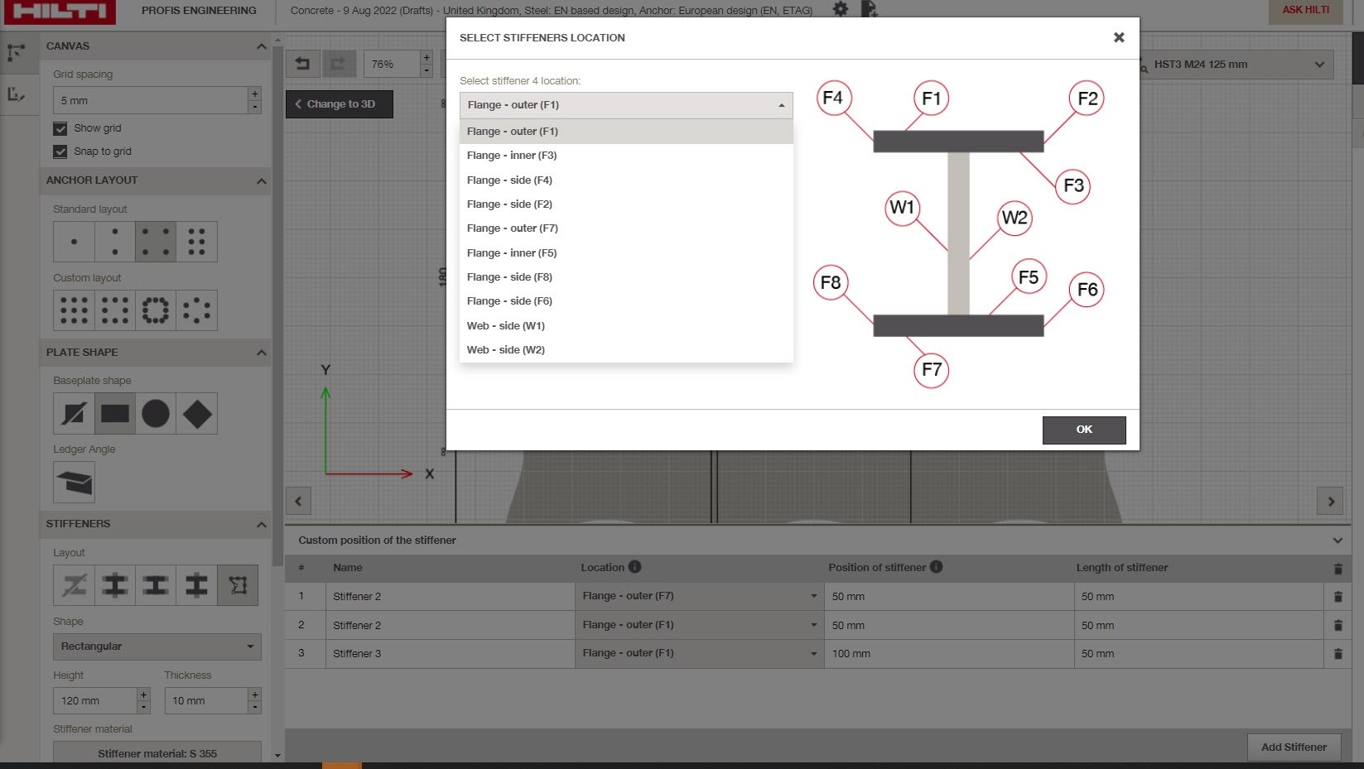
Task: Click the stiffener Height input field
Action: (x=94, y=701)
